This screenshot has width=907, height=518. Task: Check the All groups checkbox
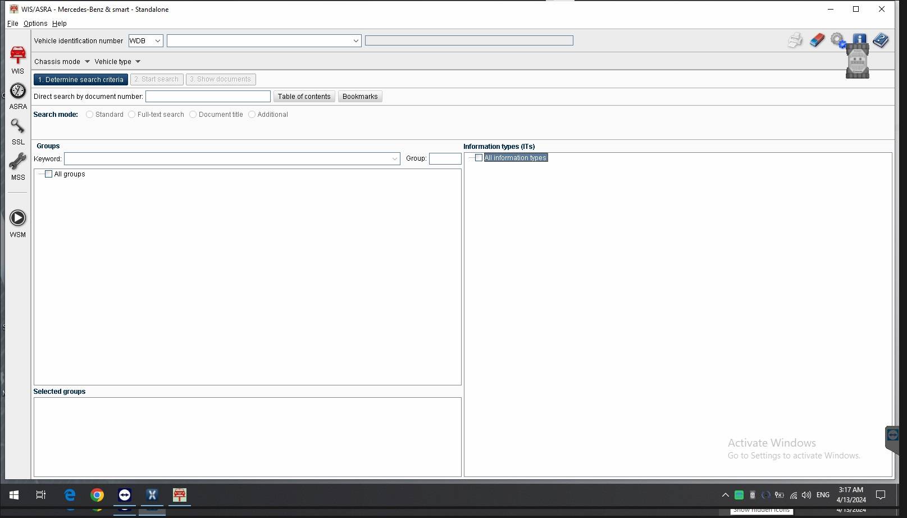click(49, 174)
